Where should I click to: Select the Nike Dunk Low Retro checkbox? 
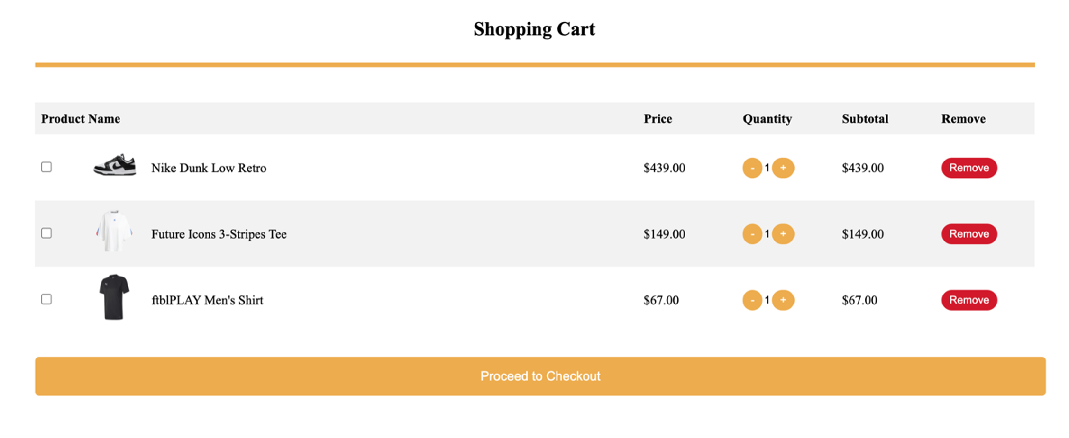[46, 167]
